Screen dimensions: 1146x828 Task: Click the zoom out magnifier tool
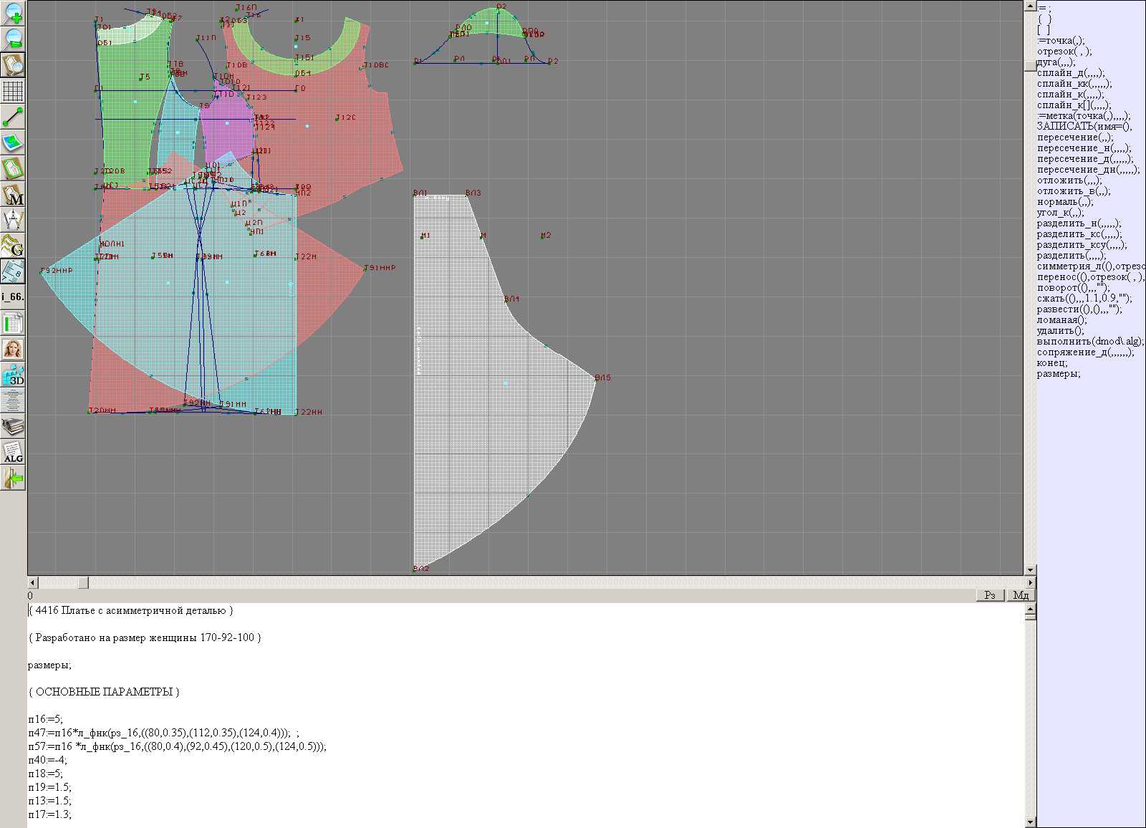point(13,39)
